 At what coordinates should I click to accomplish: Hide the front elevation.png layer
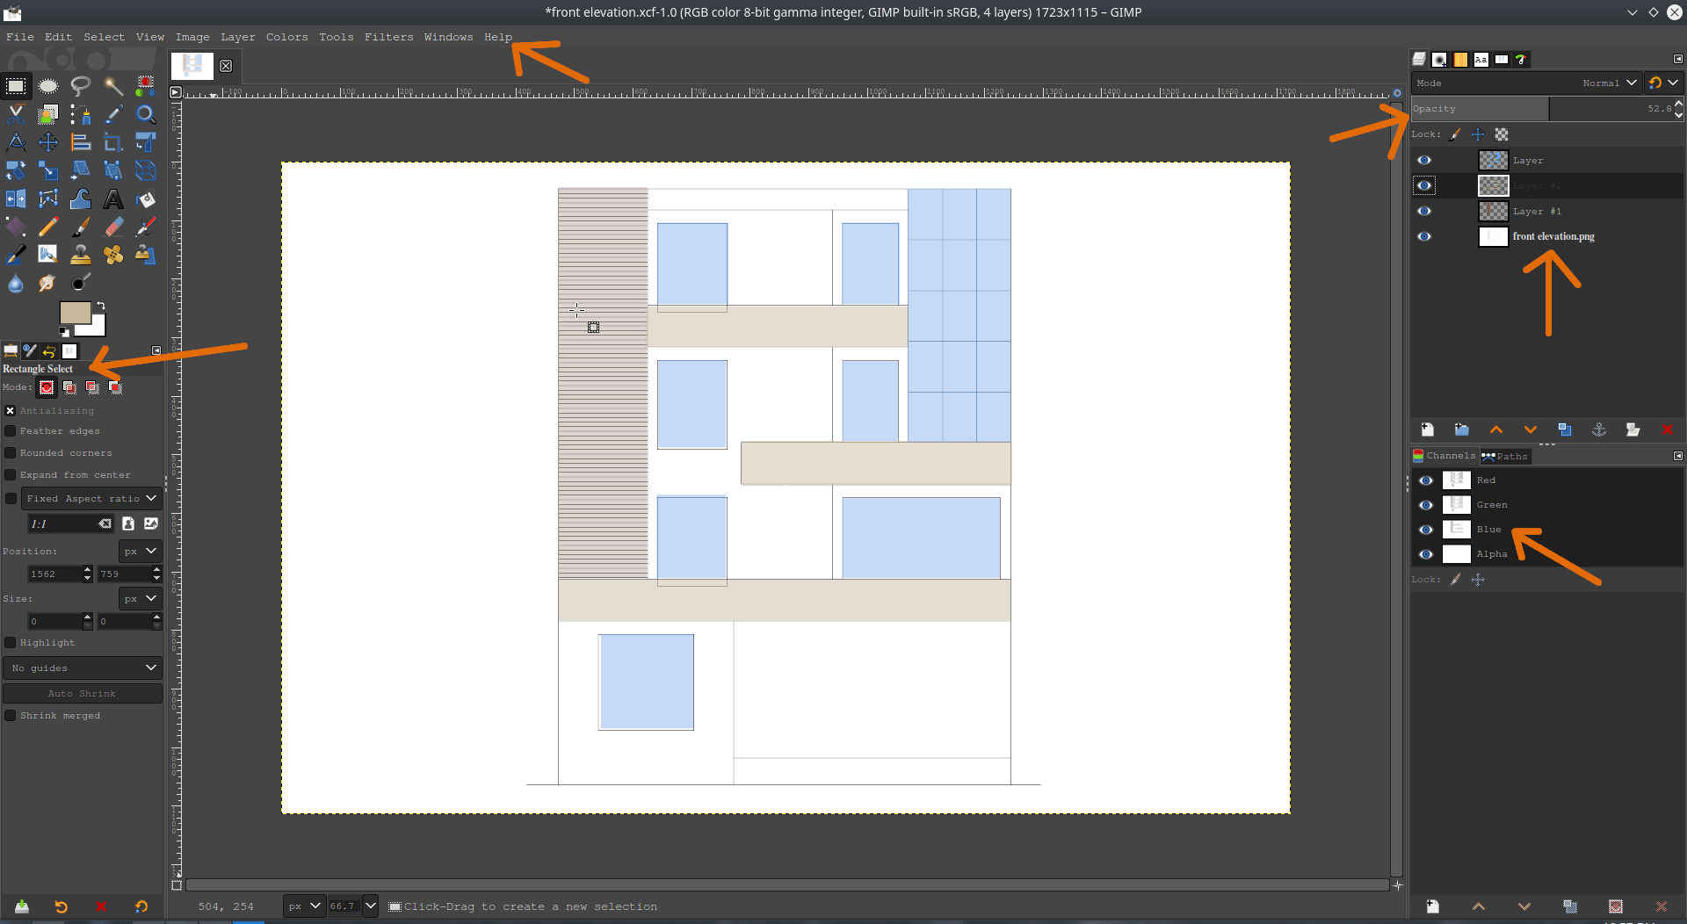(1425, 236)
